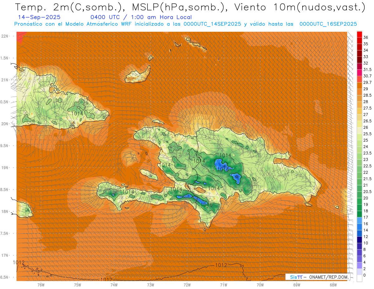Click the legend value '12'
Screen dimensions: 374x289
[366, 237]
